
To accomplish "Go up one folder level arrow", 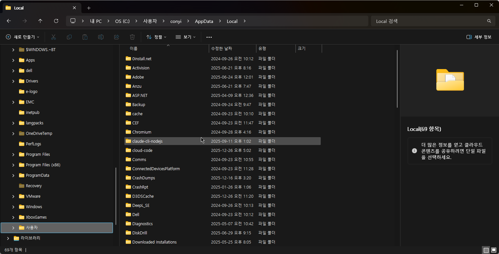I will coord(40,21).
